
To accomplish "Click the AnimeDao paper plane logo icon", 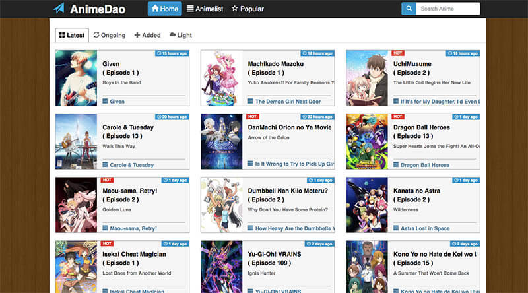I will pyautogui.click(x=59, y=9).
